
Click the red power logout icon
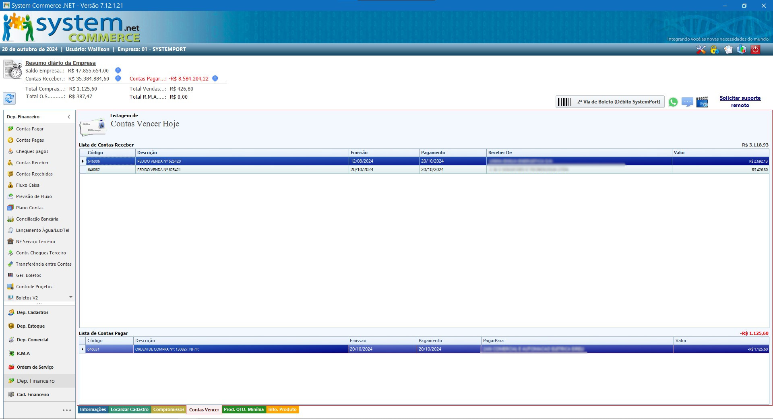click(756, 50)
